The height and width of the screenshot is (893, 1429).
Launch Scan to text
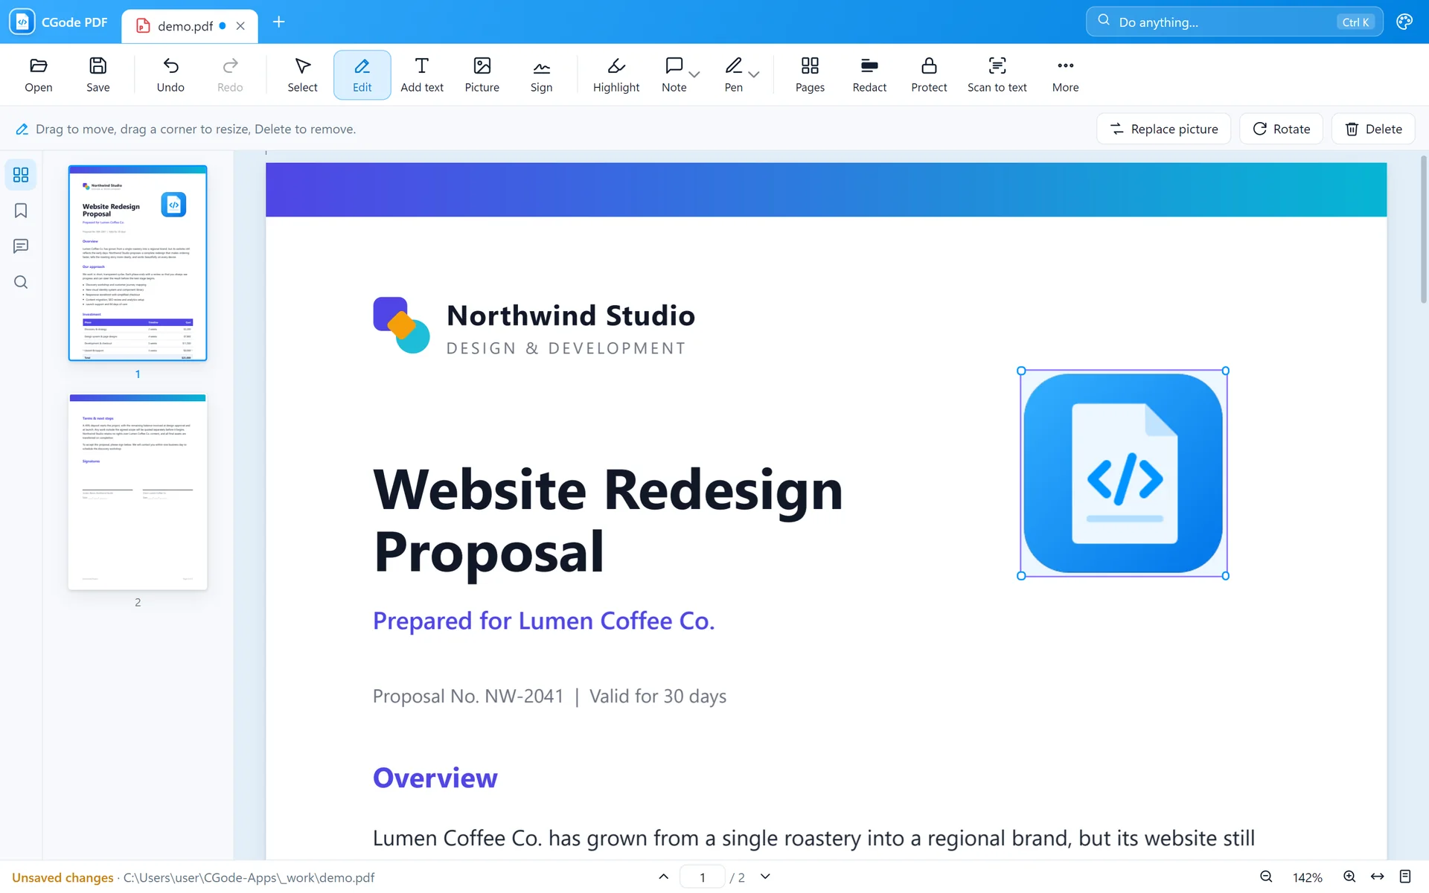[x=997, y=75]
